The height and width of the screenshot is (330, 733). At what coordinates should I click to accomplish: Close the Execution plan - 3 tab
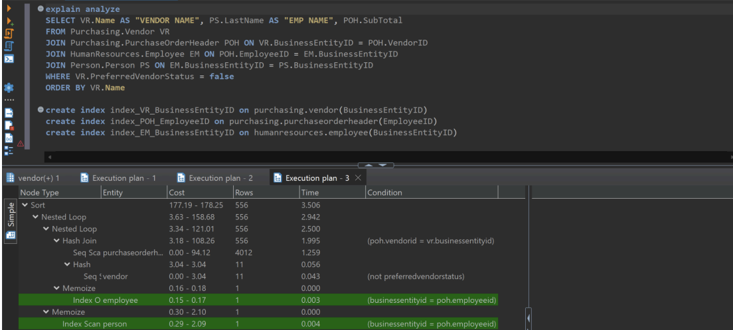click(359, 178)
